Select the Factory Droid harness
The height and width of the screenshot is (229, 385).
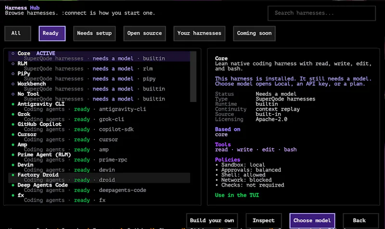point(99,178)
